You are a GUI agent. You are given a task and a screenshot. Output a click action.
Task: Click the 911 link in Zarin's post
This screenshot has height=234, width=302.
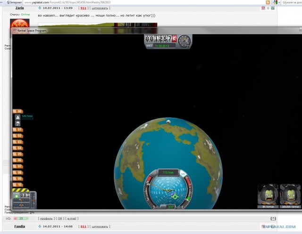(83, 8)
